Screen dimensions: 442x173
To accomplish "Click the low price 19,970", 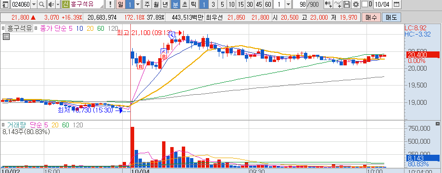I will click(348, 17).
